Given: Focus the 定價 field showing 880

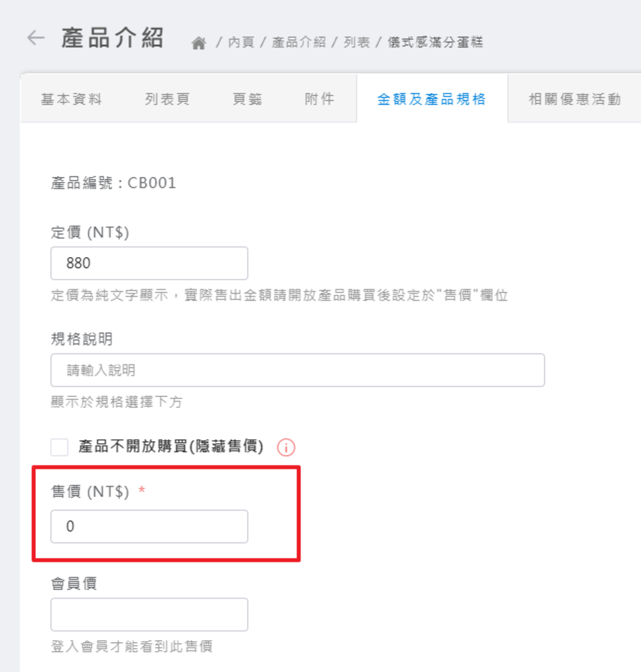Looking at the screenshot, I should [149, 263].
